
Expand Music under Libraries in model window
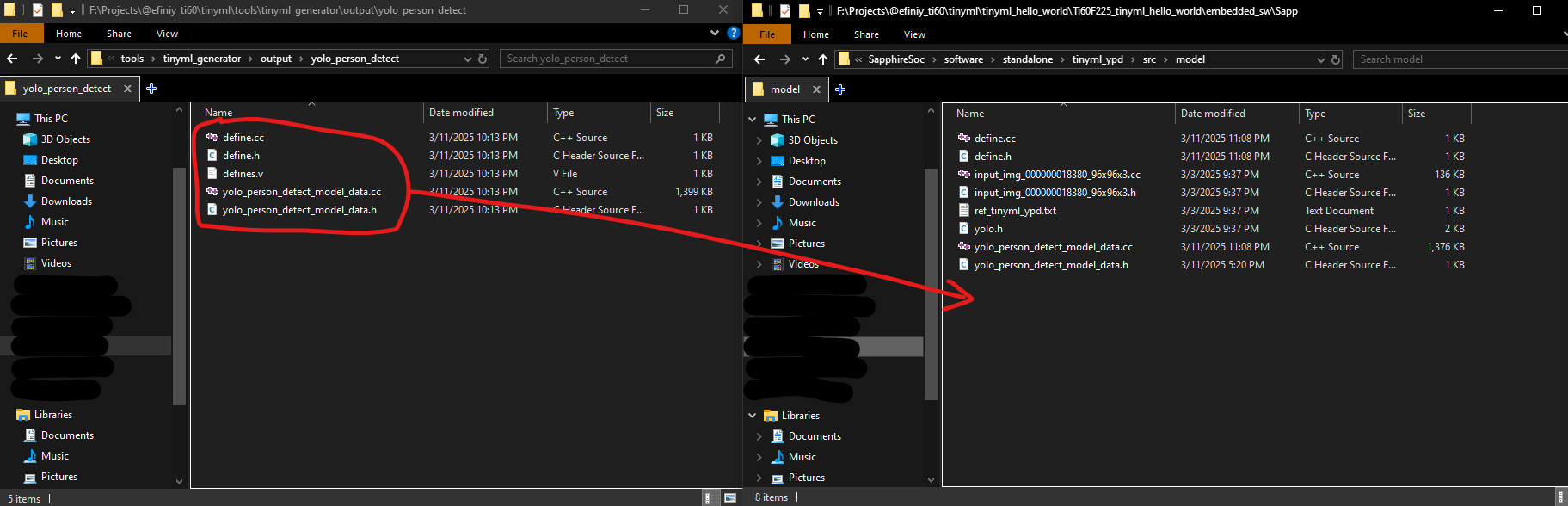[759, 457]
